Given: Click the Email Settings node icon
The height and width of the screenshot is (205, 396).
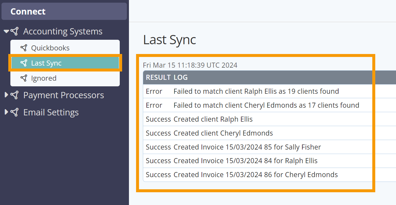Looking at the screenshot, I should pyautogui.click(x=15, y=112).
